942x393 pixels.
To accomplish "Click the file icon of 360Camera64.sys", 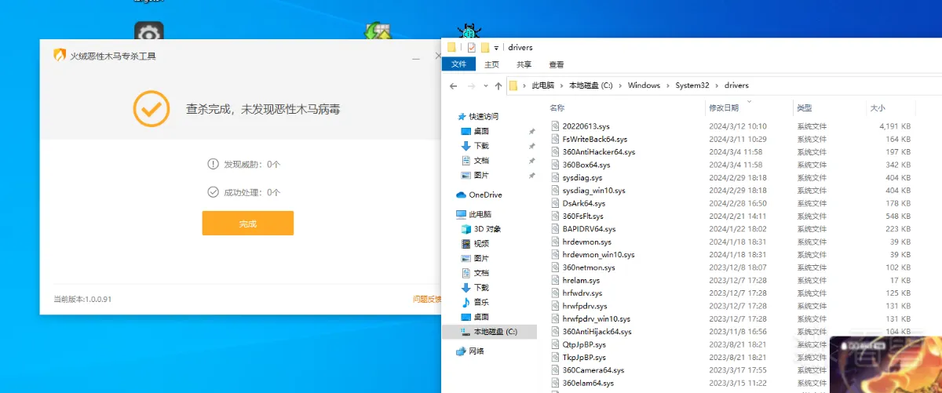I will [x=555, y=370].
